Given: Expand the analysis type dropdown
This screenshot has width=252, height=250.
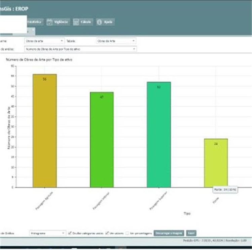Looking at the screenshot, I should [x=81, y=49].
